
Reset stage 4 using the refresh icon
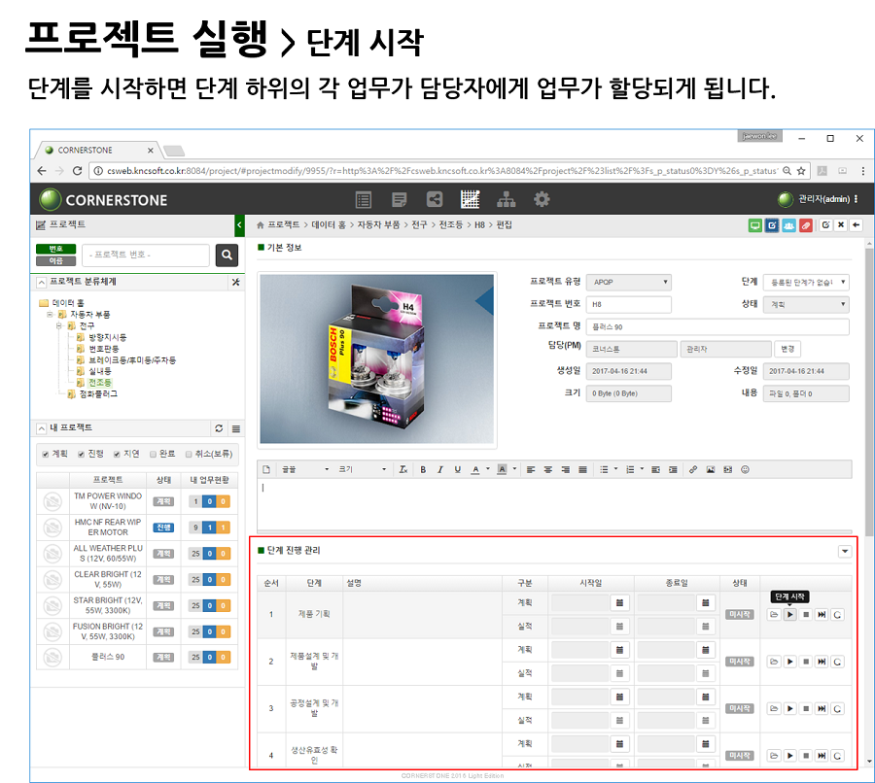point(837,756)
